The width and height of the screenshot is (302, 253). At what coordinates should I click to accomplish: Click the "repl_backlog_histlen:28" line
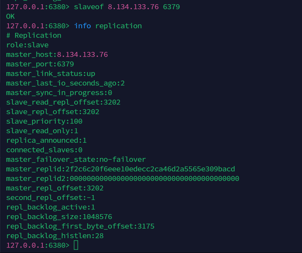tap(55, 236)
